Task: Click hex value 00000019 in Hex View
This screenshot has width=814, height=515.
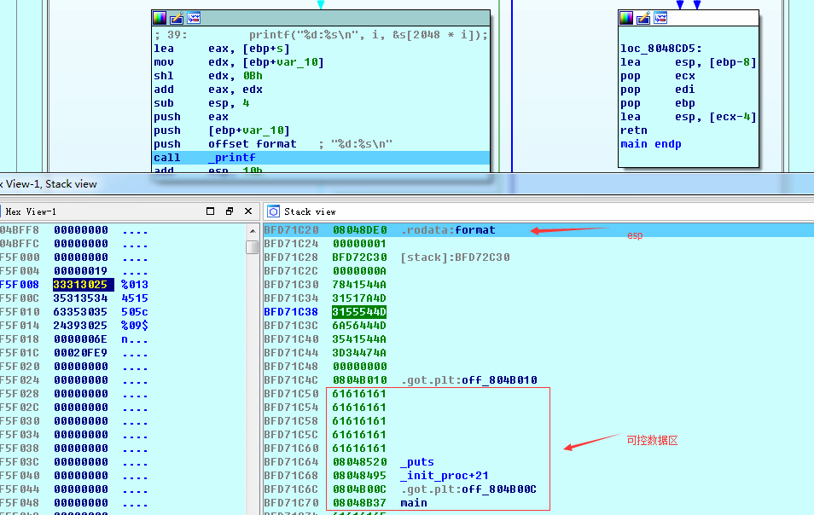Action: (x=80, y=271)
